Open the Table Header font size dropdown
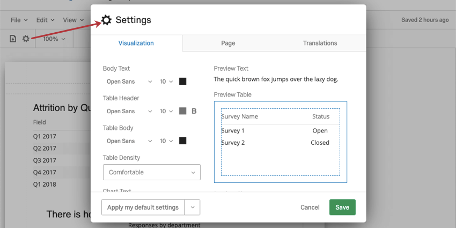The height and width of the screenshot is (228, 456). [x=166, y=111]
